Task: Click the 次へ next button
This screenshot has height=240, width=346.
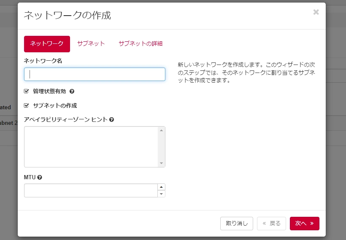Action: 304,224
